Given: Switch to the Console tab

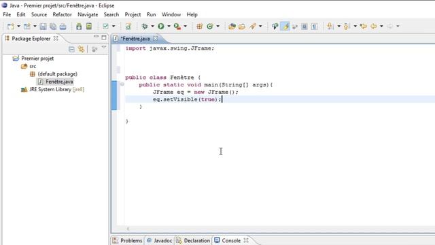Looking at the screenshot, I should click(x=228, y=240).
